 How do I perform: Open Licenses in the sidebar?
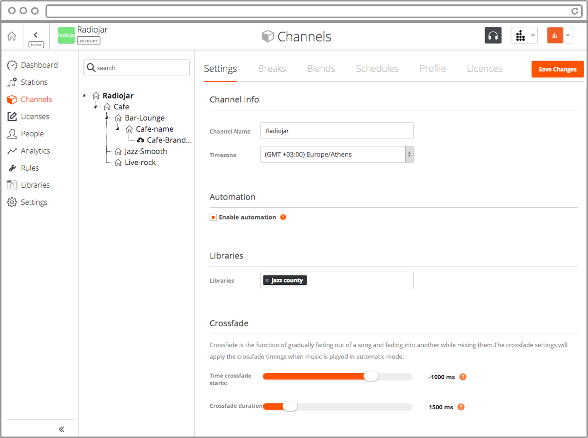pyautogui.click(x=35, y=116)
